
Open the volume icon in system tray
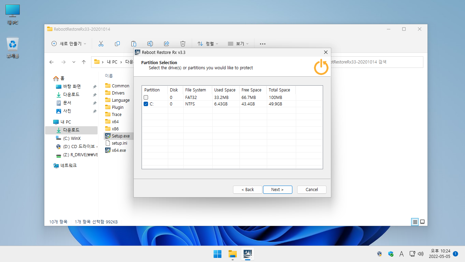click(421, 254)
